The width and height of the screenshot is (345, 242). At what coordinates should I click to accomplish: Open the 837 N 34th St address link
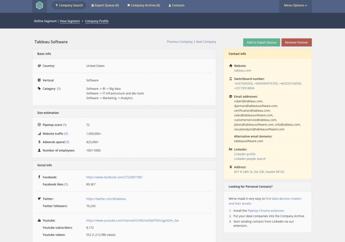tap(259, 172)
